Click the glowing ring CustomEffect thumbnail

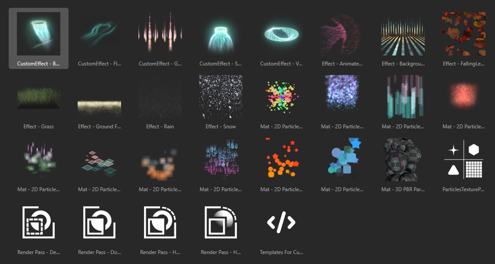281,34
